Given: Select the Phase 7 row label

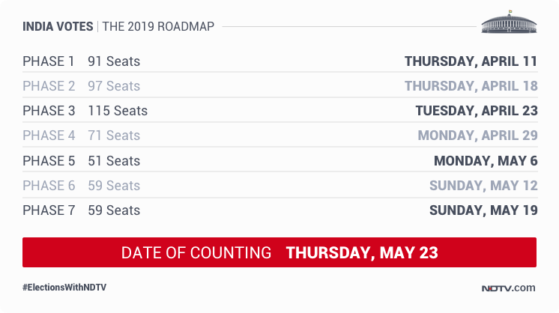Looking at the screenshot, I should point(49,210).
